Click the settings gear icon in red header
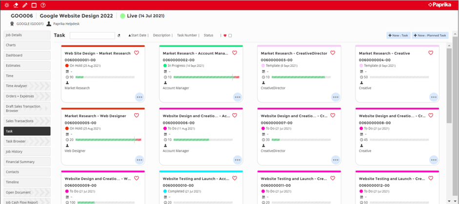This screenshot has width=459, height=204. [7, 5]
